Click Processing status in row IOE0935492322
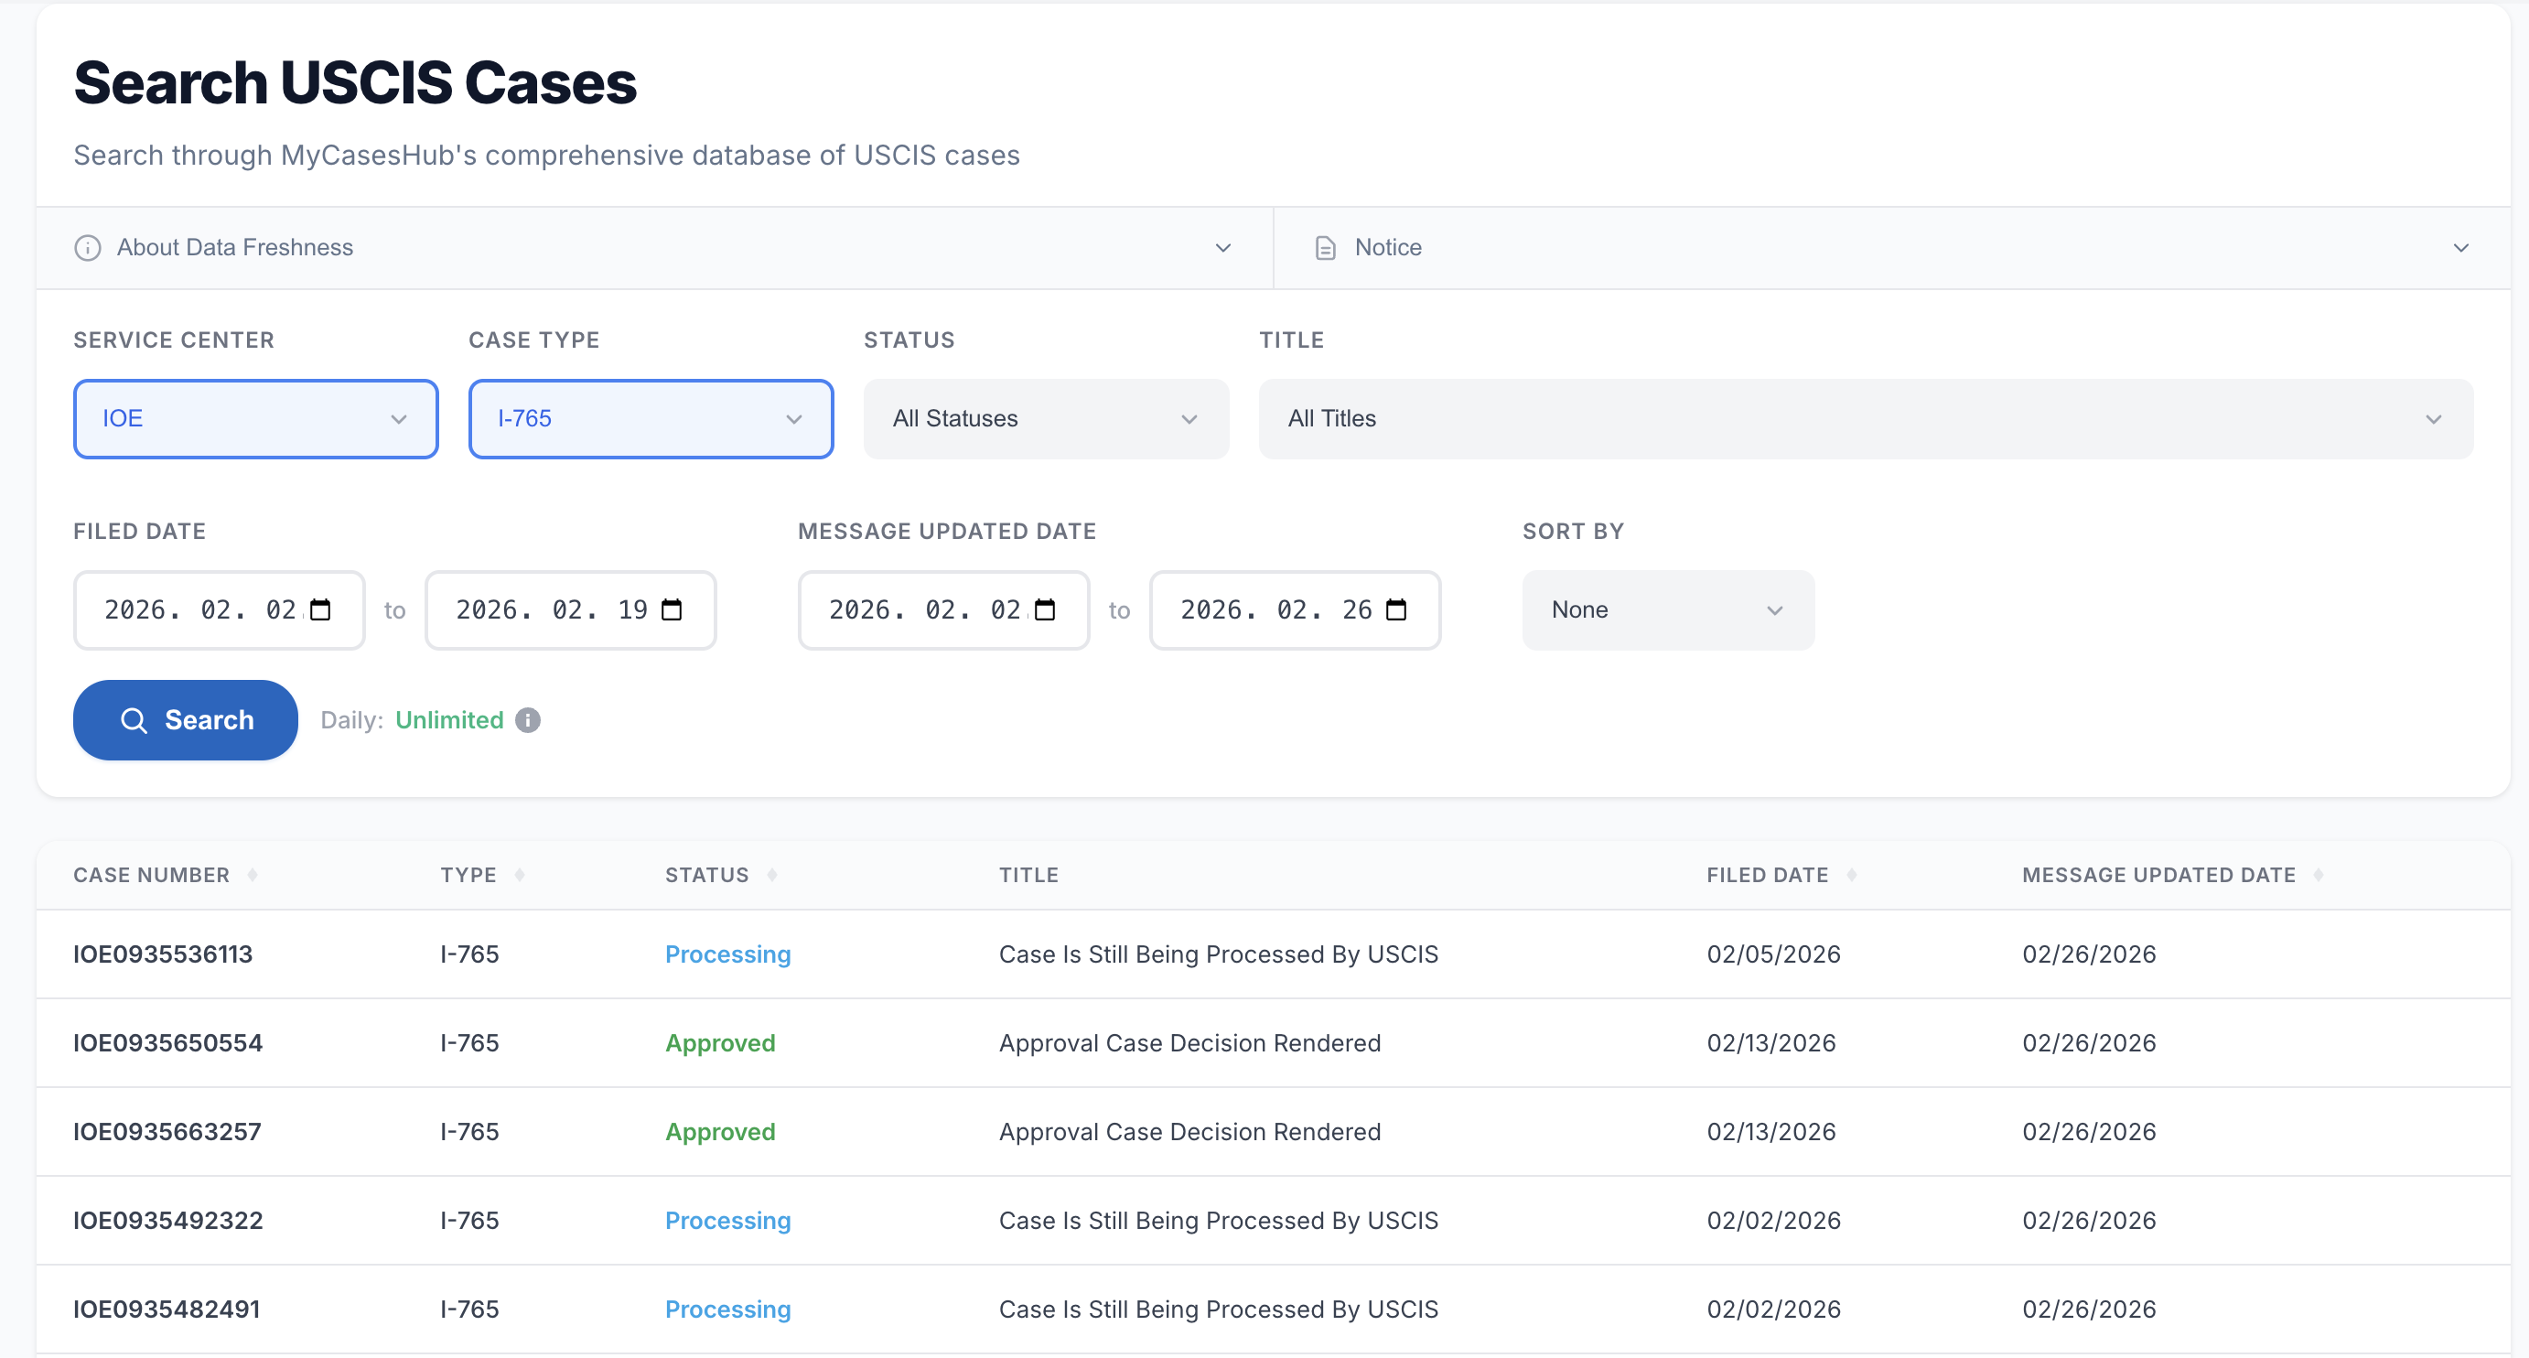The width and height of the screenshot is (2529, 1358). 727,1220
